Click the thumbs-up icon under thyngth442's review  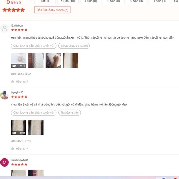pyautogui.click(x=12, y=148)
